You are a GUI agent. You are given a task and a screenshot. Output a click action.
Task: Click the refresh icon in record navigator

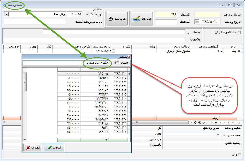click(x=195, y=122)
